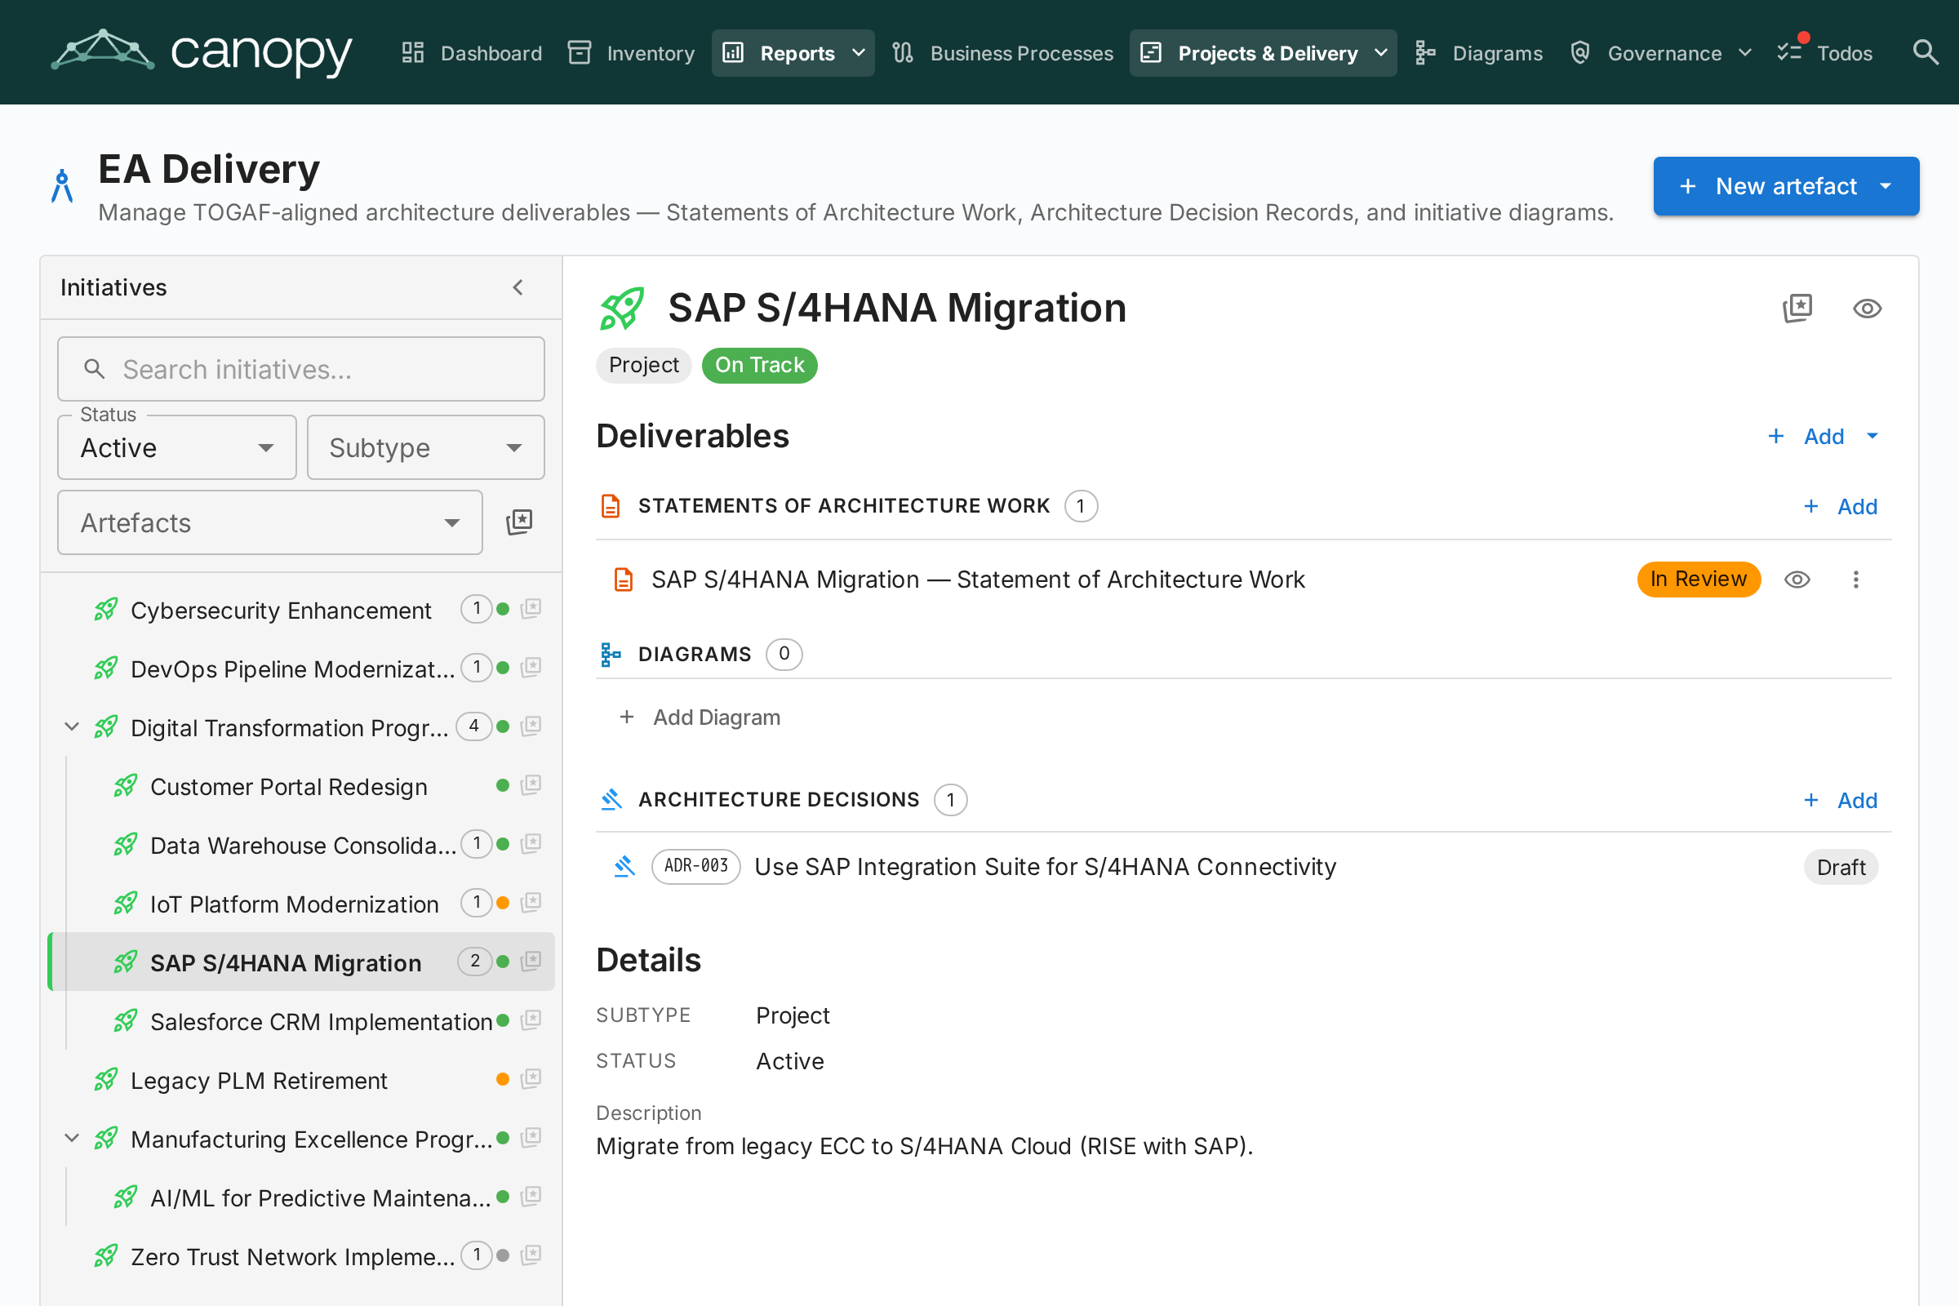This screenshot has width=1959, height=1306.
Task: Add an Architecture Decision
Action: [1841, 801]
